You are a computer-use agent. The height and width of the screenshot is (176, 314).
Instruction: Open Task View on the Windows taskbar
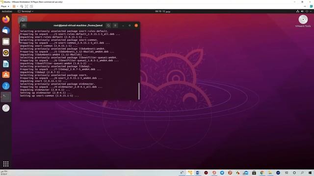tap(287, 173)
